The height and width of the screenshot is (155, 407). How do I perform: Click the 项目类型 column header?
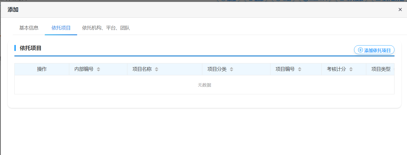point(381,69)
